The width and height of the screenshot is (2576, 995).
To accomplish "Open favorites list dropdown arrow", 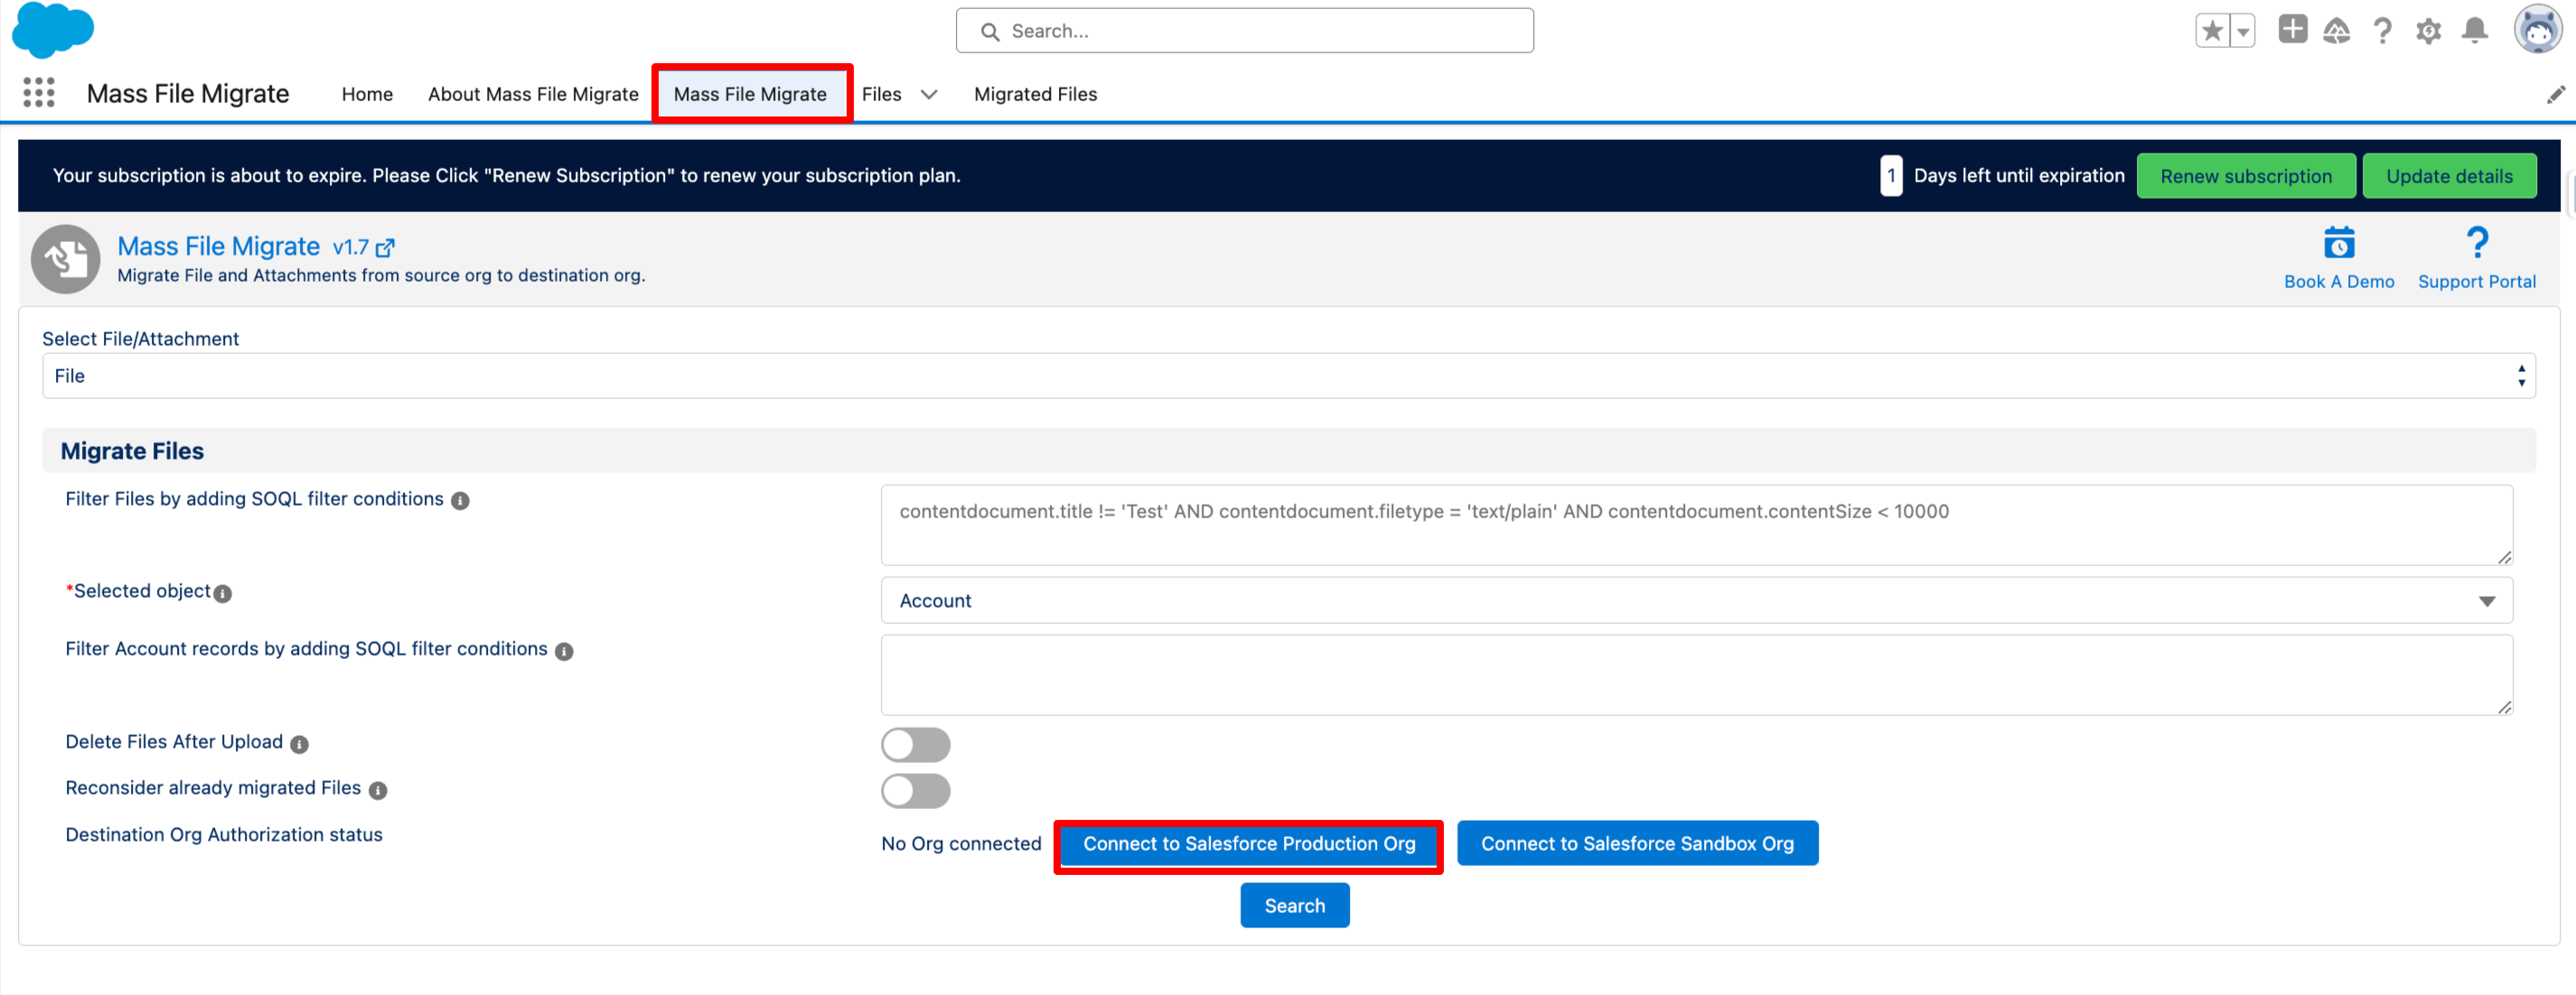I will 2243,31.
